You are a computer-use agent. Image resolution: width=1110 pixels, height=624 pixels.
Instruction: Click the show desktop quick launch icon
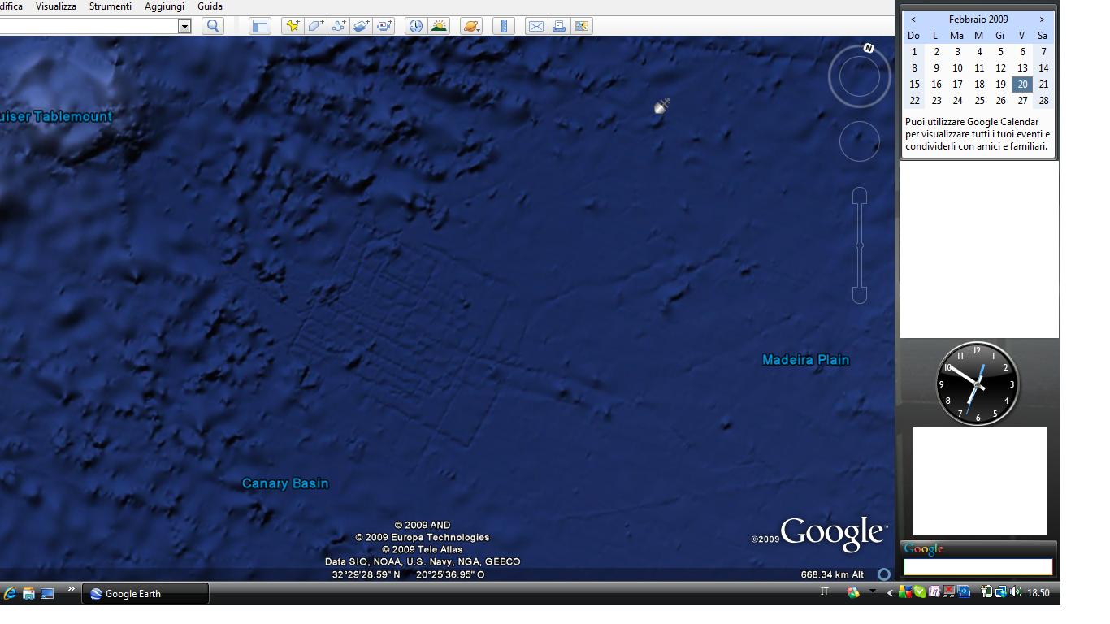pyautogui.click(x=47, y=594)
